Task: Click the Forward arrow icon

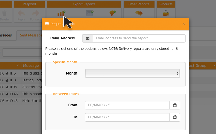Action: (x=35, y=13)
